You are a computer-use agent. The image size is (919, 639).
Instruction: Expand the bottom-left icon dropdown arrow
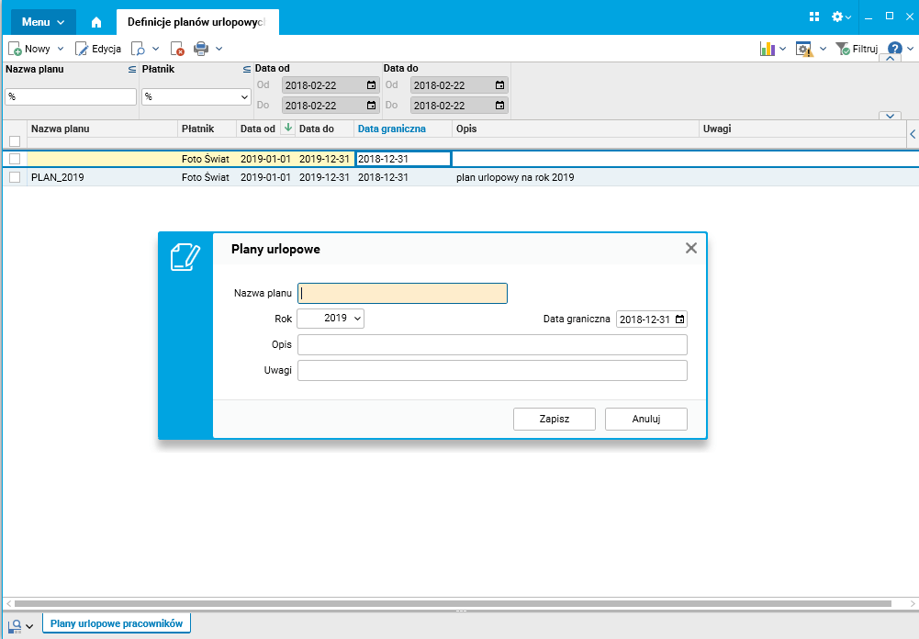(29, 627)
